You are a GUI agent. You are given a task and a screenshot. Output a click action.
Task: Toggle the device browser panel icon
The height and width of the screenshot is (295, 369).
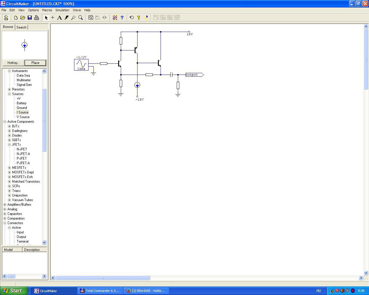pos(6,18)
